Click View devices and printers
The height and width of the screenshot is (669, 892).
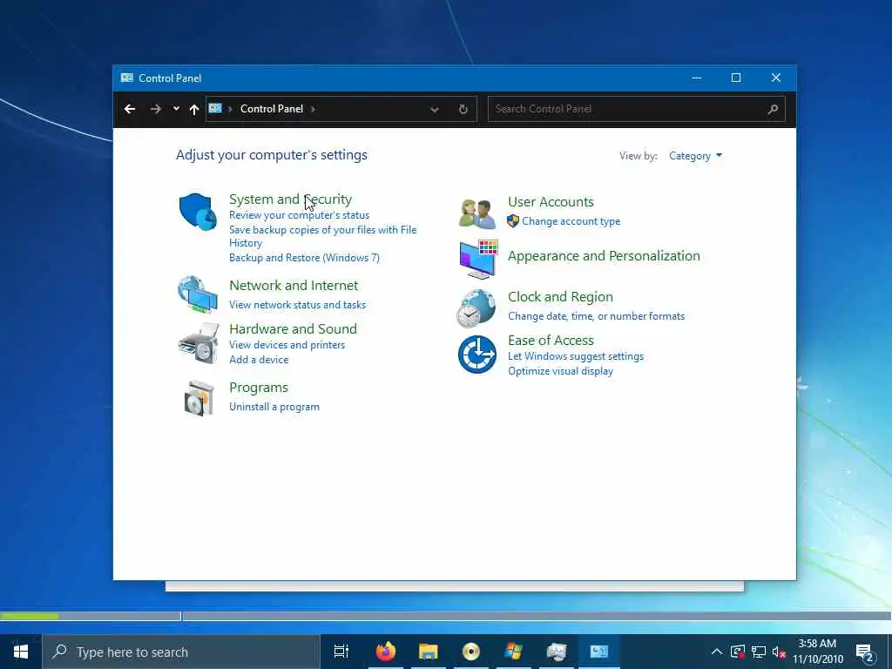(x=287, y=345)
